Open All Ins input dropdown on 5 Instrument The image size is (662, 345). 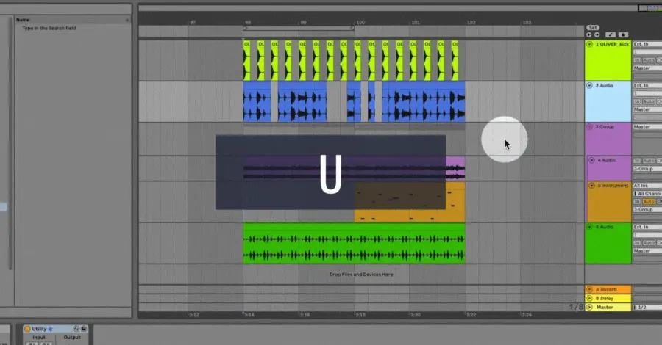(x=647, y=186)
